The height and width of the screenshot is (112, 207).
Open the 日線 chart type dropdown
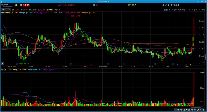pos(6,10)
